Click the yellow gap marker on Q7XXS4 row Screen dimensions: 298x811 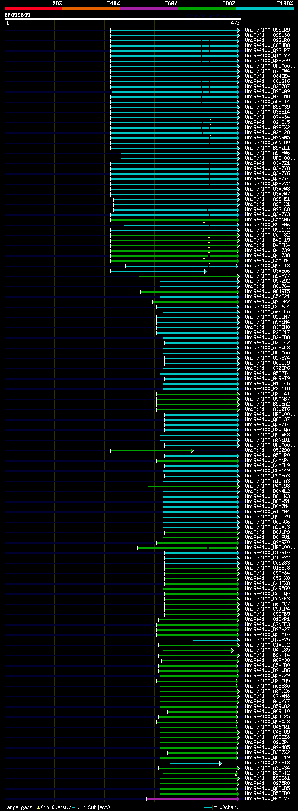(x=210, y=119)
